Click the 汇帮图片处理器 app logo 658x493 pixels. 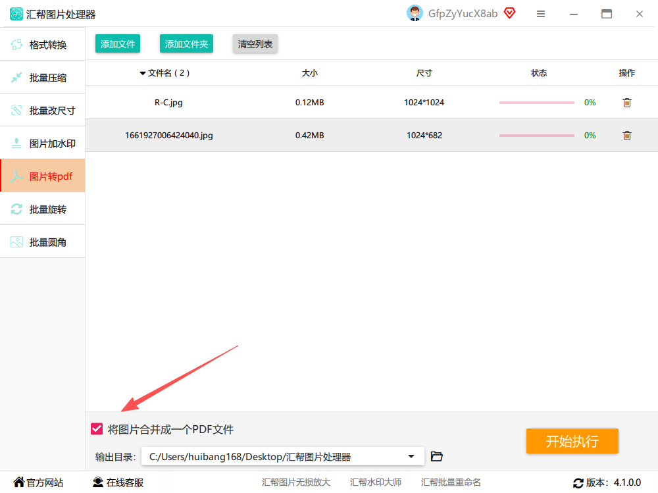pyautogui.click(x=16, y=14)
